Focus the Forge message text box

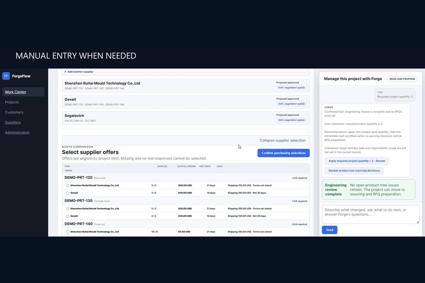click(371, 214)
